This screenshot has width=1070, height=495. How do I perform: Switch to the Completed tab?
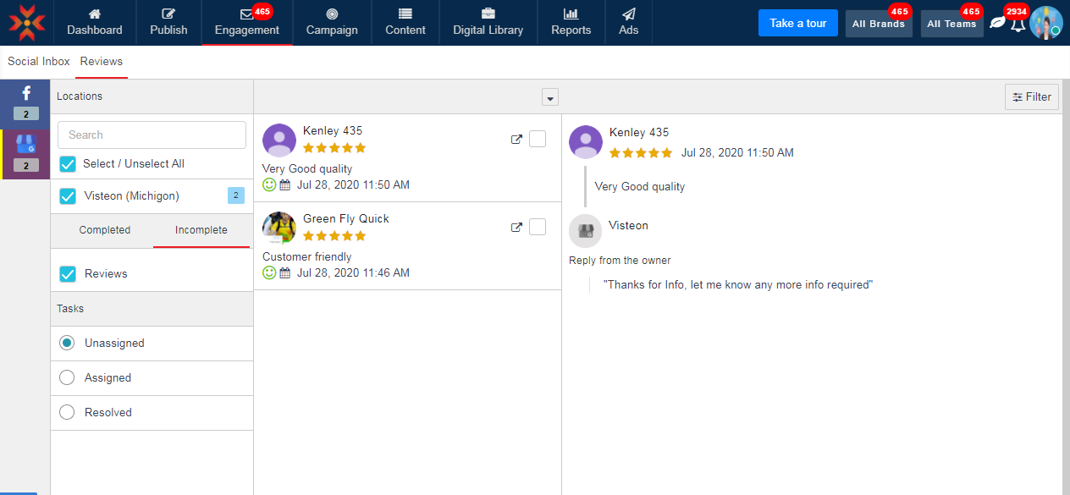click(105, 230)
